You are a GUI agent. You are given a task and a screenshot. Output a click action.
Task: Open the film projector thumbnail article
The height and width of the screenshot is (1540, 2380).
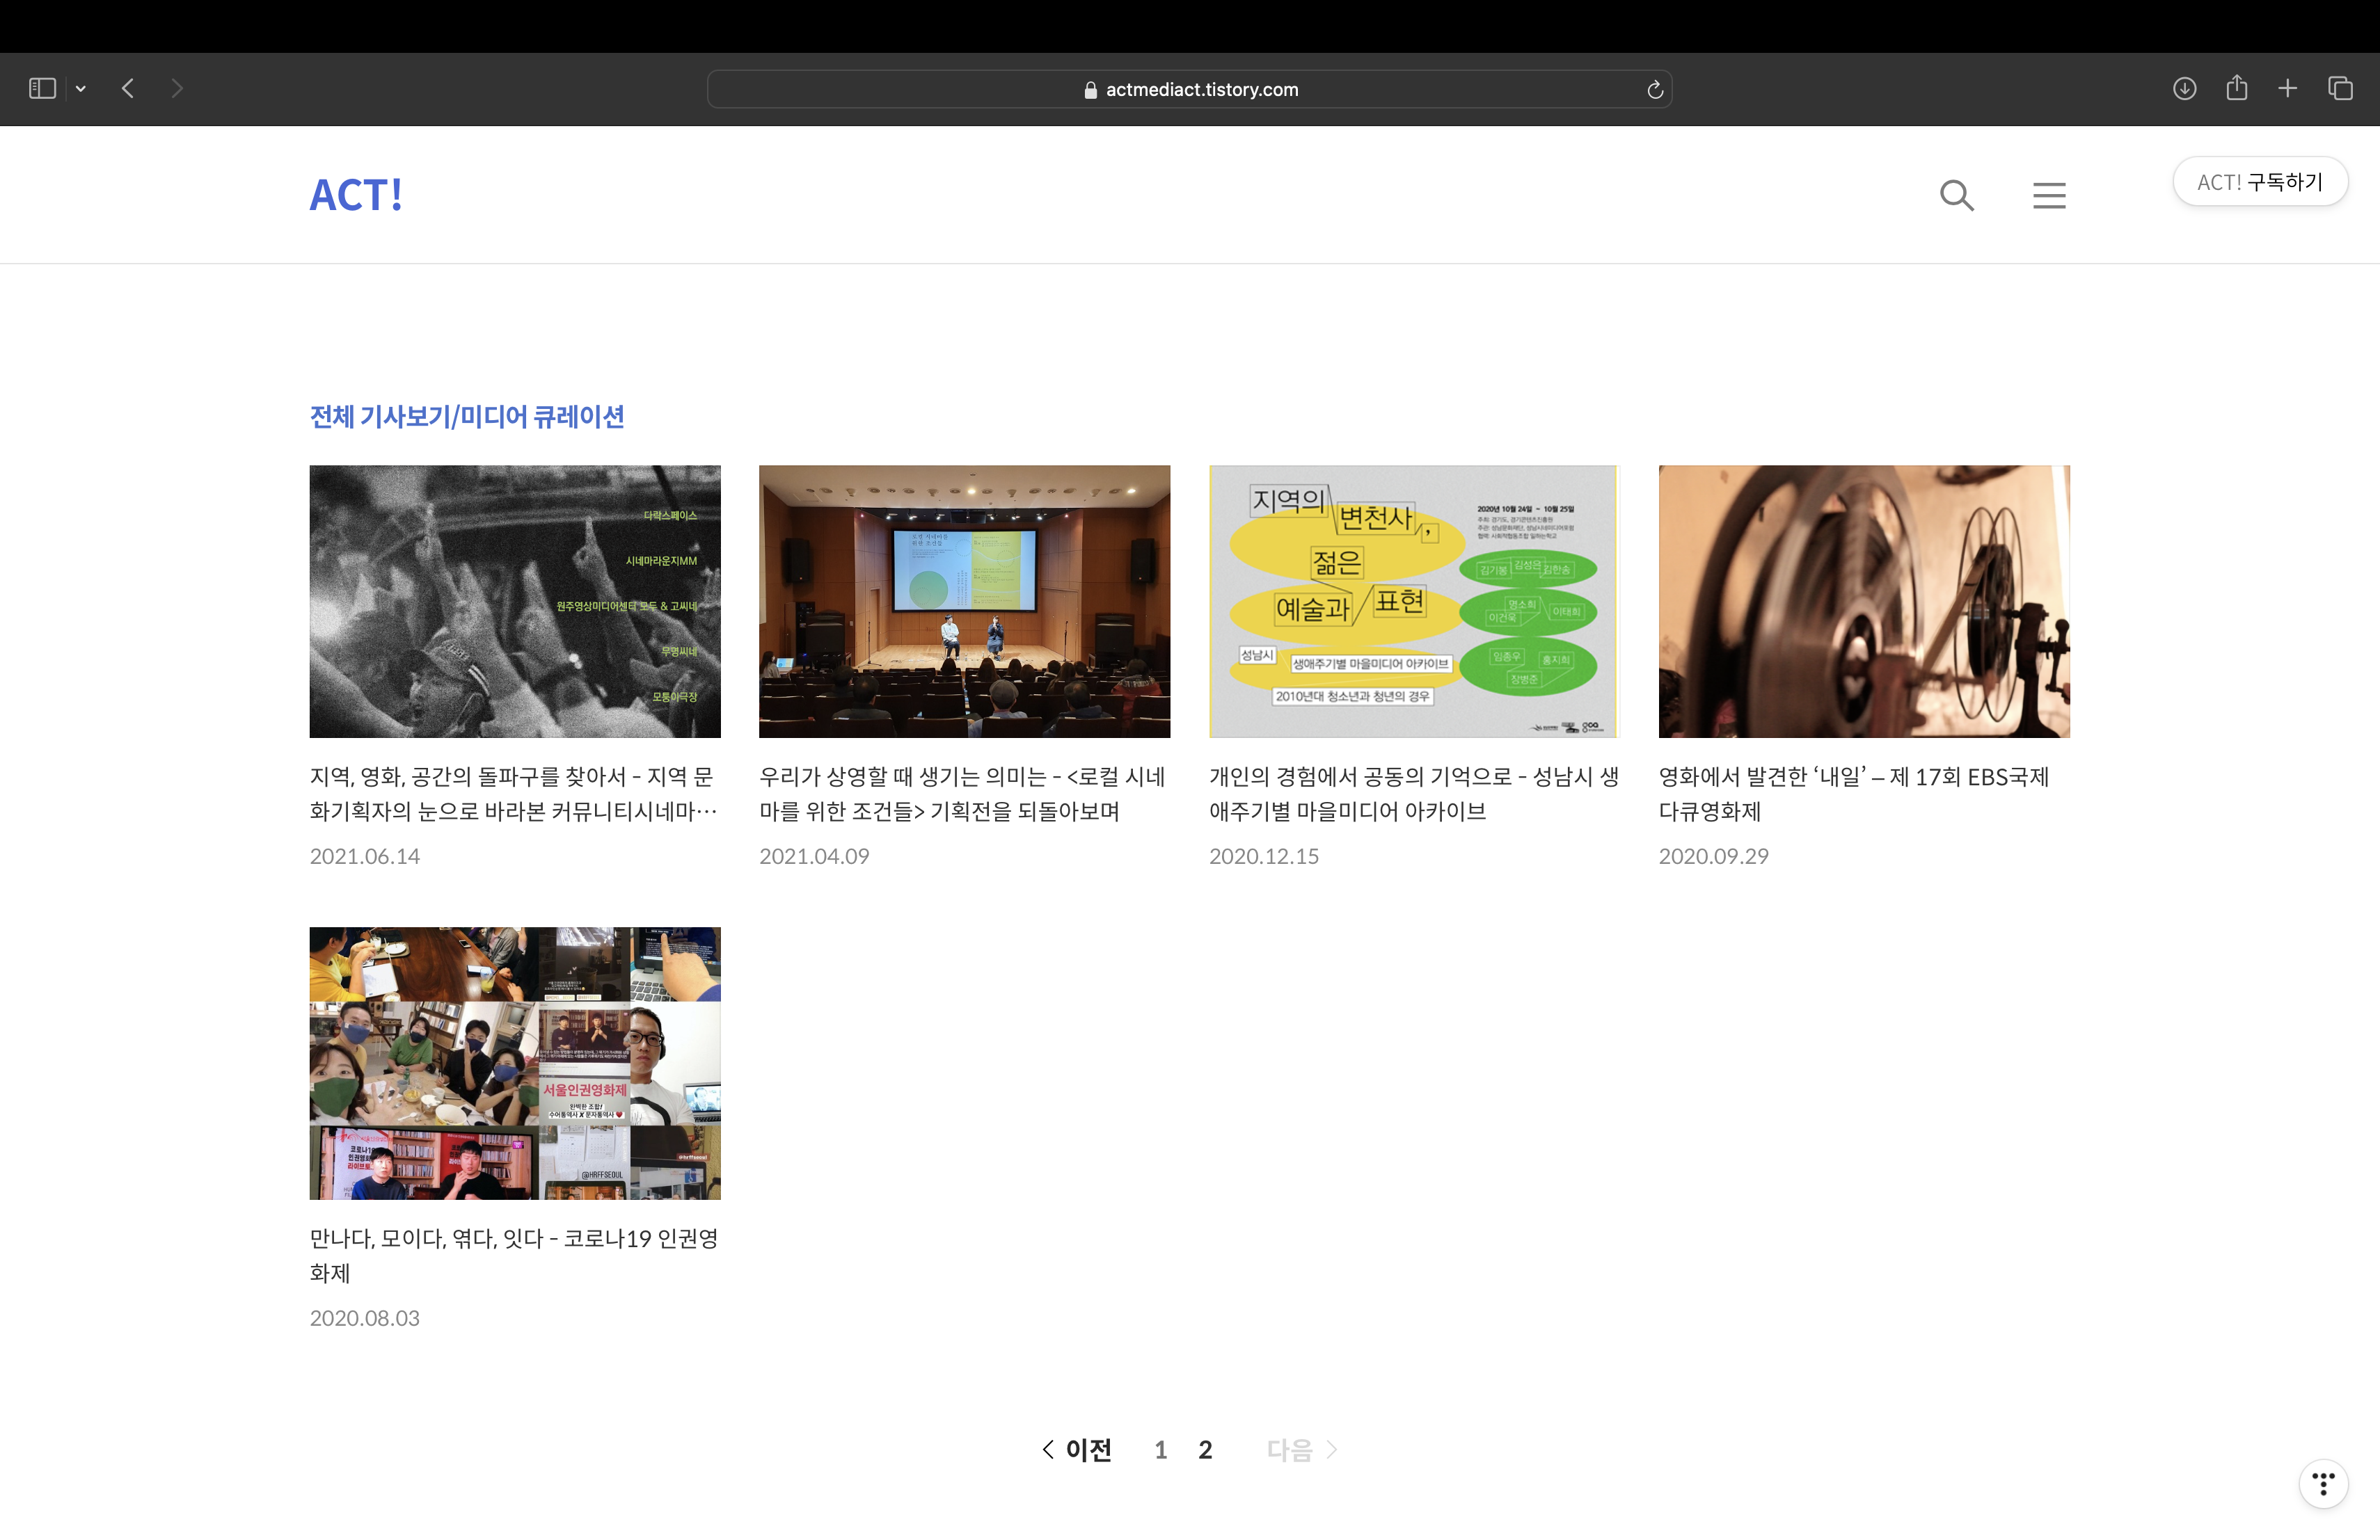coord(1863,600)
